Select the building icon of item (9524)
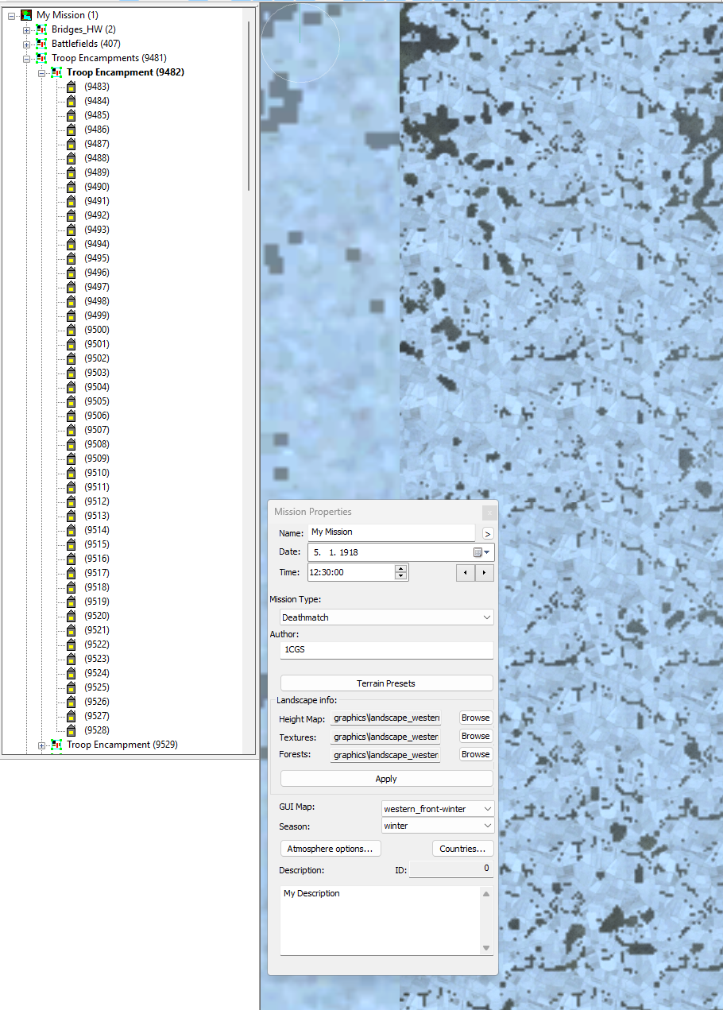723x1010 pixels. (x=71, y=673)
